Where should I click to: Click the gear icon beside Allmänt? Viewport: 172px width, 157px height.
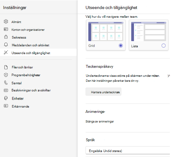click(6, 21)
